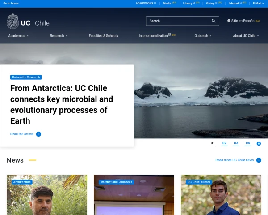Open the Intranet link
Screen dimensions: 268x215
coord(234,3)
